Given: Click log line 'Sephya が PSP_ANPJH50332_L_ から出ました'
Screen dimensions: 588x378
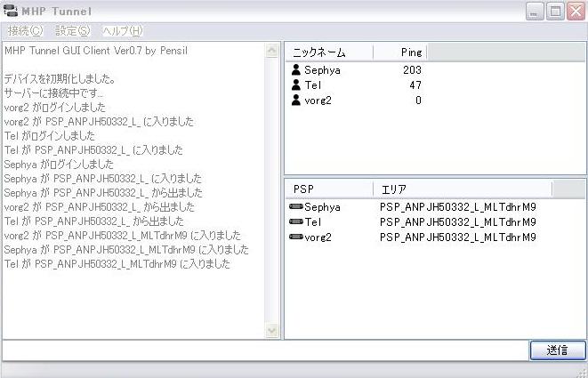Looking at the screenshot, I should 103,193.
